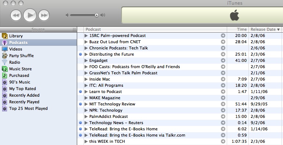Click the Source column resize handle icon

(74, 30)
